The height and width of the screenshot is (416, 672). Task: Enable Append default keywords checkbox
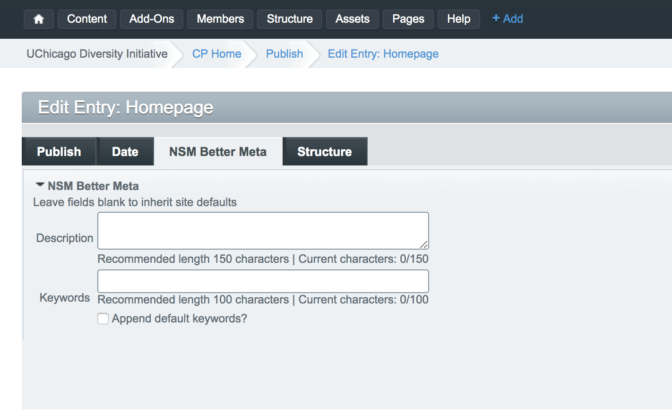click(x=103, y=319)
